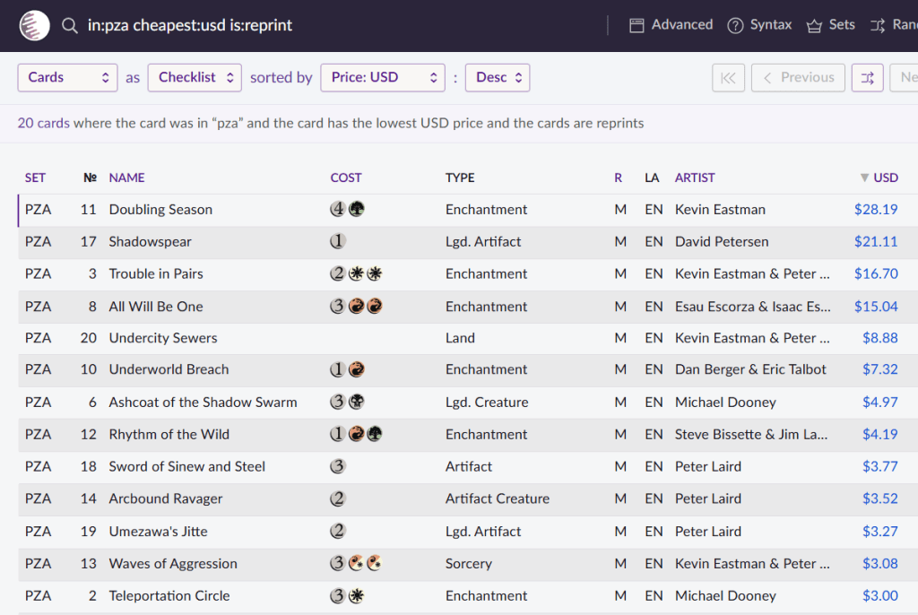918x615 pixels.
Task: Open the Doubling Season card link
Action: [x=160, y=210]
